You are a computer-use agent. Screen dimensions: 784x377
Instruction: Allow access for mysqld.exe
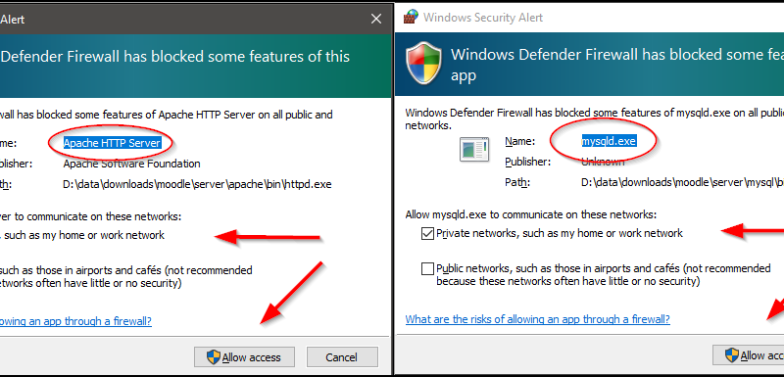(748, 355)
